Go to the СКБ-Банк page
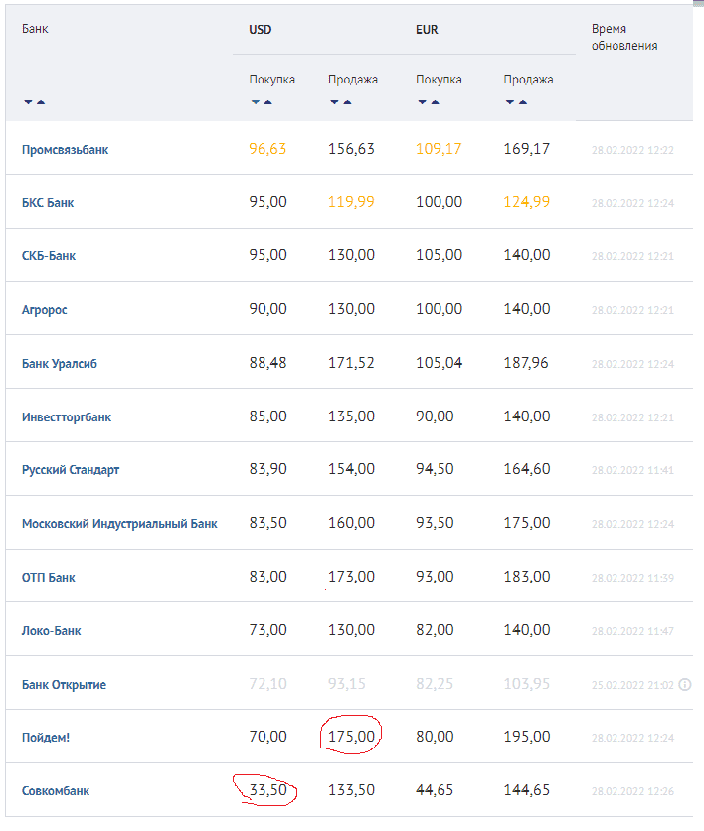The width and height of the screenshot is (704, 831). click(49, 256)
